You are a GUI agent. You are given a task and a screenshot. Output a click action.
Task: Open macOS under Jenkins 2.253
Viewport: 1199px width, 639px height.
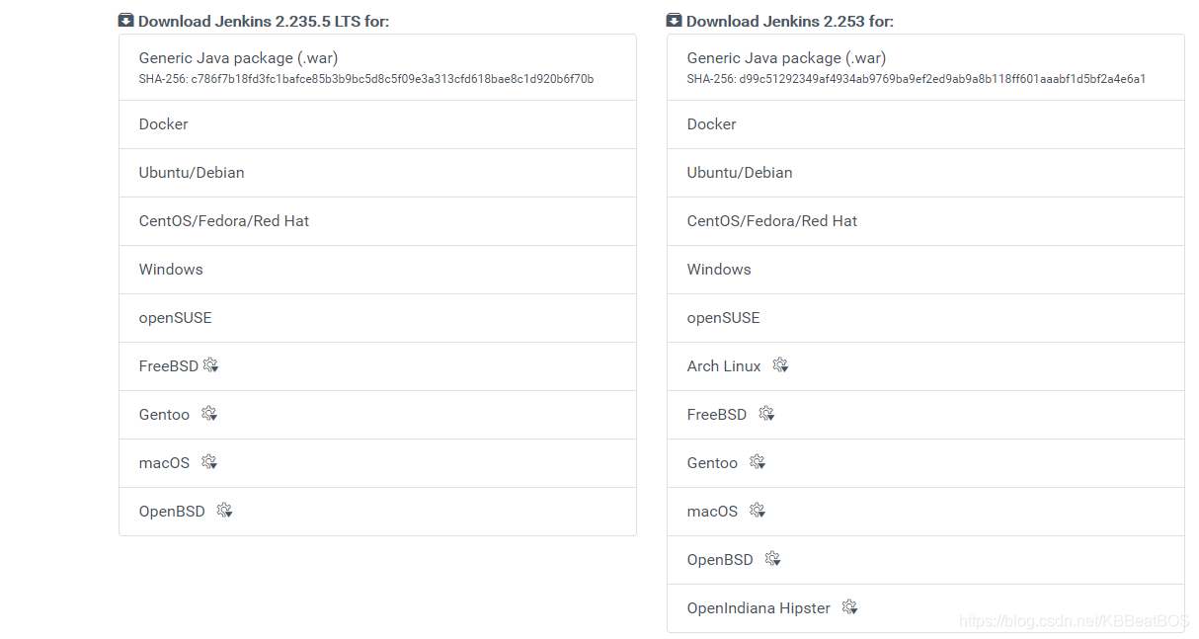pyautogui.click(x=925, y=512)
